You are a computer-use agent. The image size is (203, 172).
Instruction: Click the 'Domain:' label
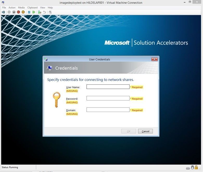coord(71,110)
